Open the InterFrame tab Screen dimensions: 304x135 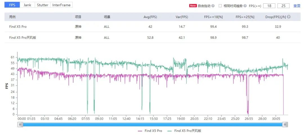point(61,5)
